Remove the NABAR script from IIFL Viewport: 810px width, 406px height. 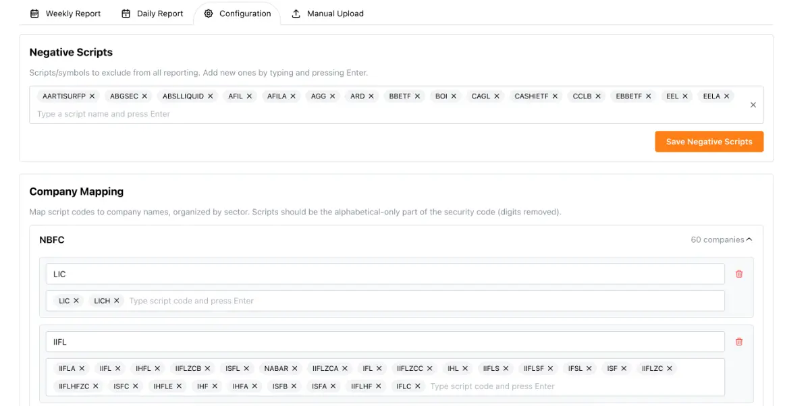coord(295,369)
